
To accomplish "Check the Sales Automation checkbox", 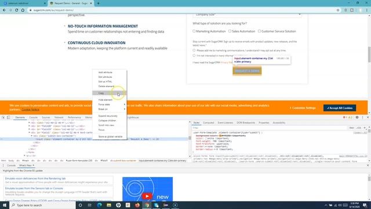I will 230,31.
